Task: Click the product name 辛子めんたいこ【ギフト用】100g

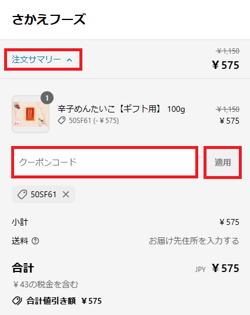Action: 121,109
